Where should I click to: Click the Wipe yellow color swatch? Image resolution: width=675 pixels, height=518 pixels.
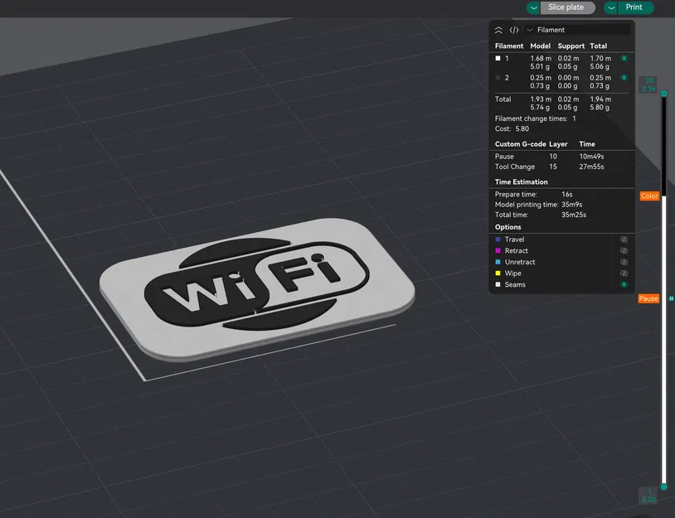click(498, 274)
